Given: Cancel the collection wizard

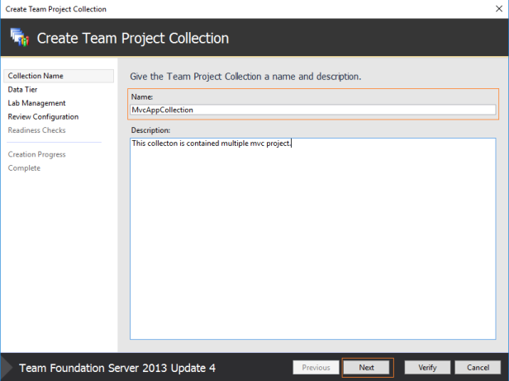Looking at the screenshot, I should [478, 368].
